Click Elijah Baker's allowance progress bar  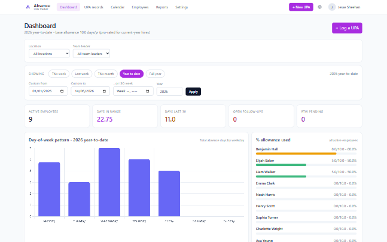coord(306,165)
